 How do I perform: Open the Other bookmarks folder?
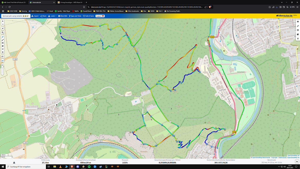(132, 11)
